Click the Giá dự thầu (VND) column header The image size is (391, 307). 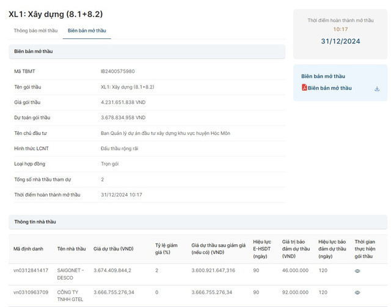pyautogui.click(x=113, y=248)
